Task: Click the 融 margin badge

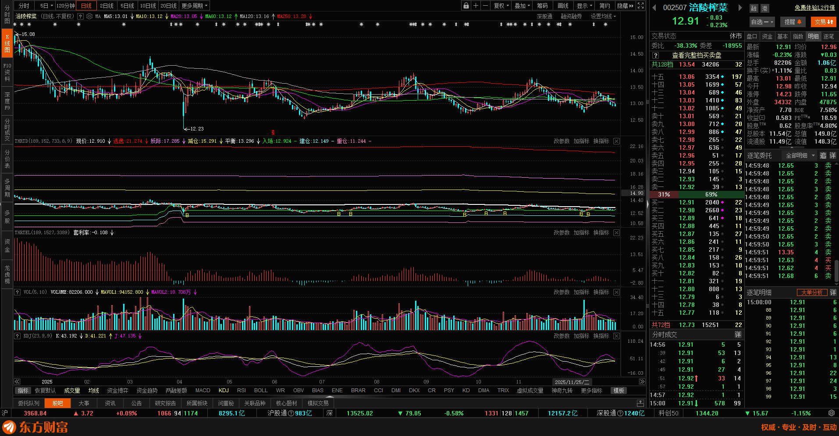Action: [x=754, y=8]
